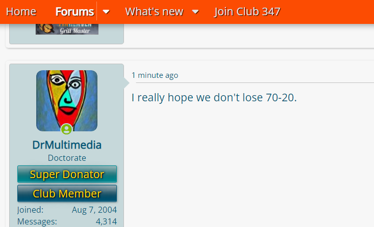The image size is (374, 227).
Task: Click the Super Donator badge
Action: [x=67, y=174]
